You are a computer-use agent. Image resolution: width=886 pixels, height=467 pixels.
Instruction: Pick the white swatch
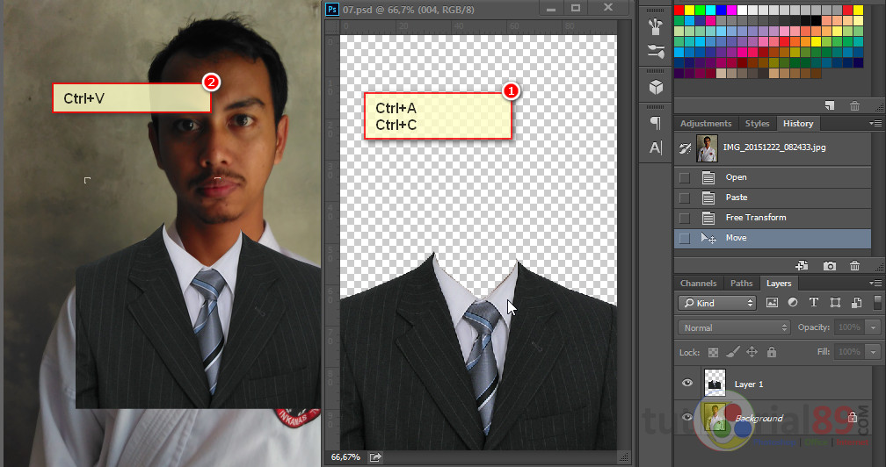742,11
